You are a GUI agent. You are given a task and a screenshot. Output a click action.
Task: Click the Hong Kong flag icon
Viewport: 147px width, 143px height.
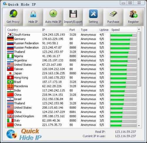pos(10,78)
